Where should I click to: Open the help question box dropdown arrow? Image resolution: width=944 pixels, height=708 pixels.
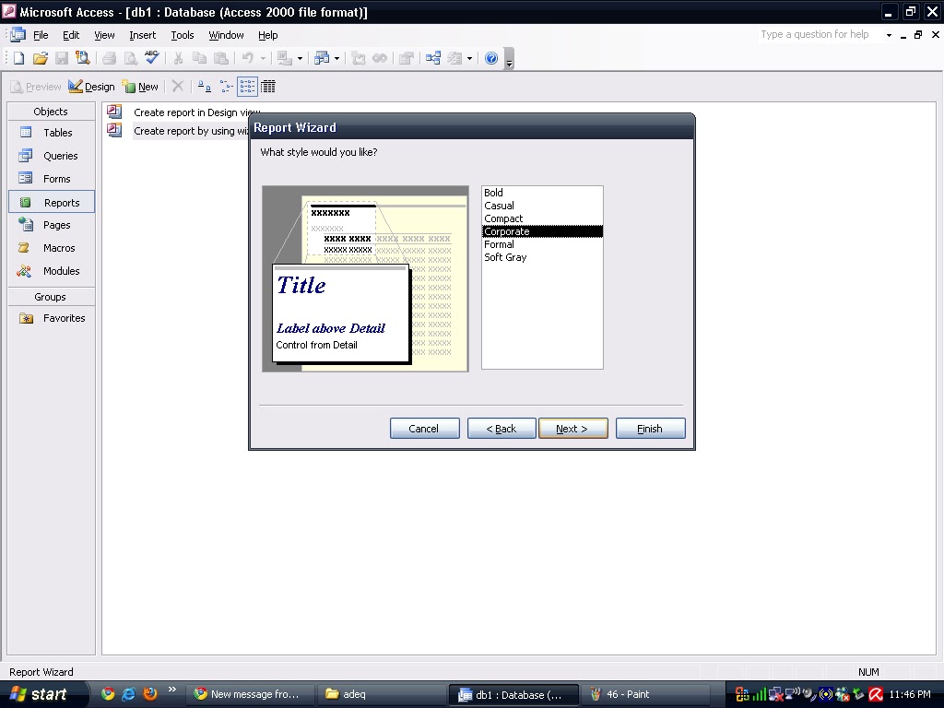(x=889, y=35)
